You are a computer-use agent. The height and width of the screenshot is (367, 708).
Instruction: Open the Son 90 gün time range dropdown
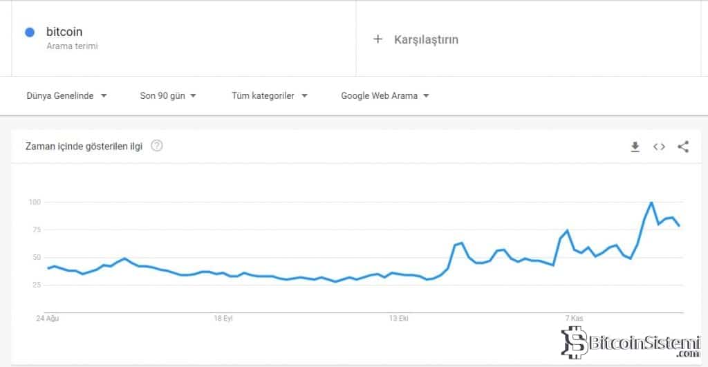(x=168, y=96)
